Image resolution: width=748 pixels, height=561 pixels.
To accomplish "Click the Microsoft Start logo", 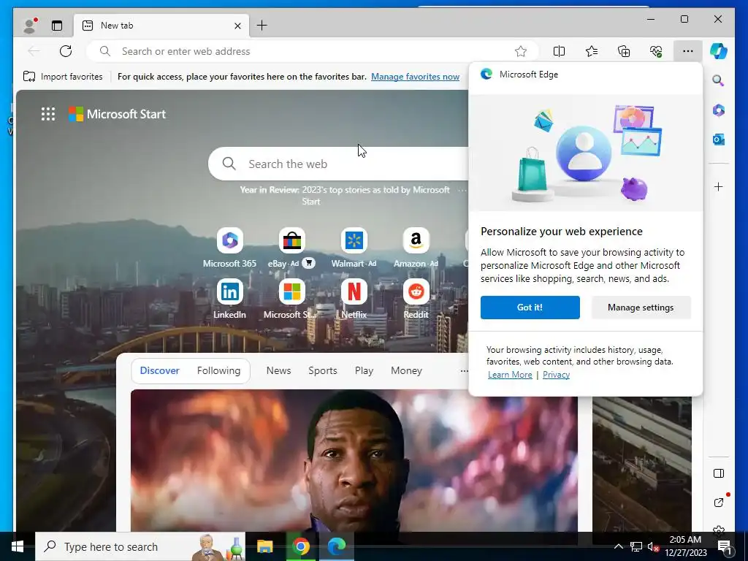I will pos(118,114).
